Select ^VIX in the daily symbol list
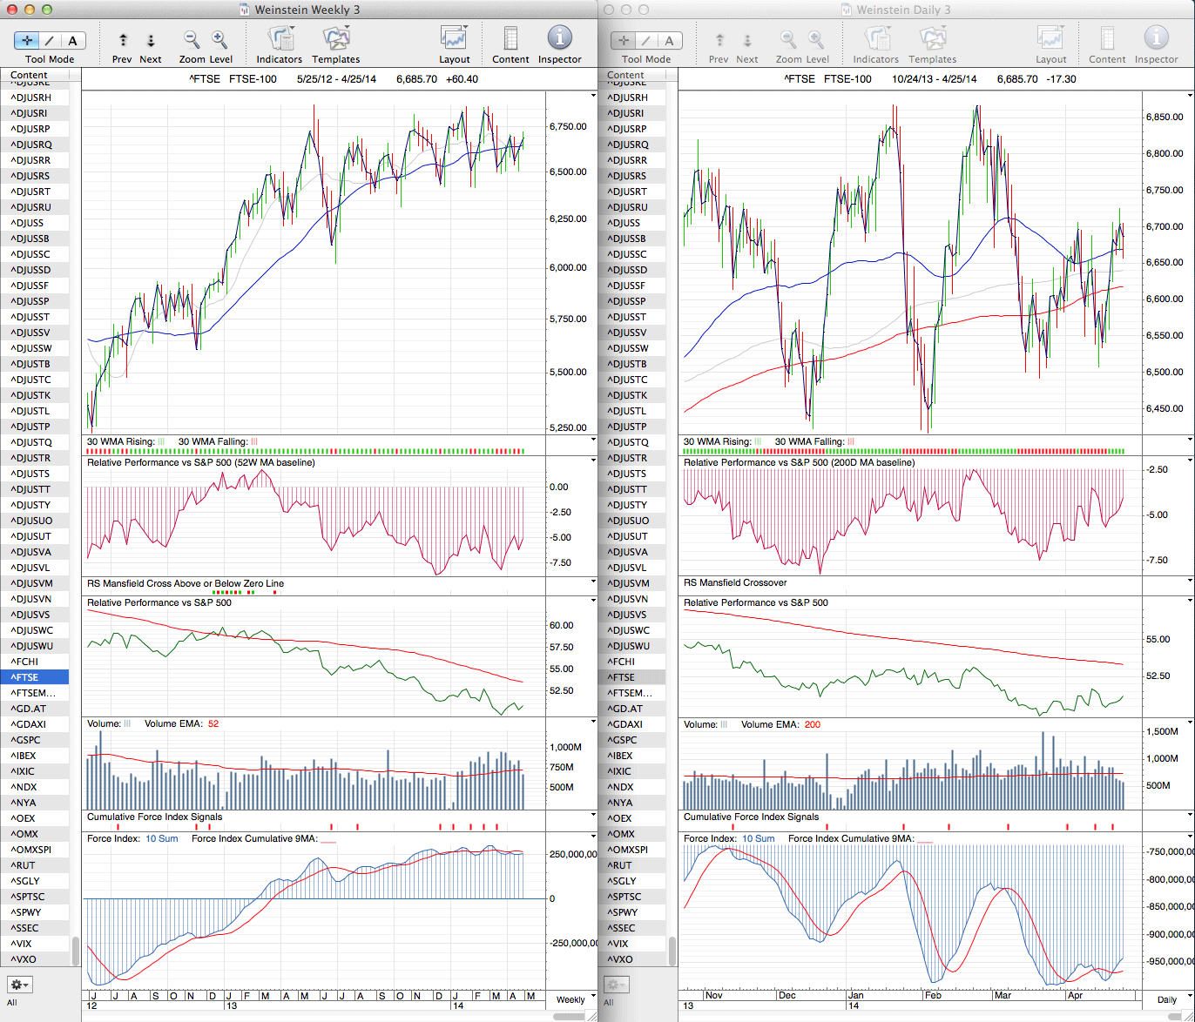The height and width of the screenshot is (1022, 1195). 619,944
